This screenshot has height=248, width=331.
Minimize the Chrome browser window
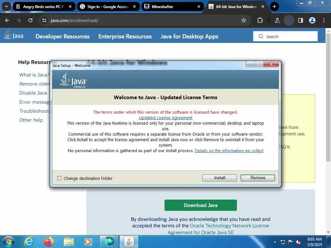coord(302,3)
